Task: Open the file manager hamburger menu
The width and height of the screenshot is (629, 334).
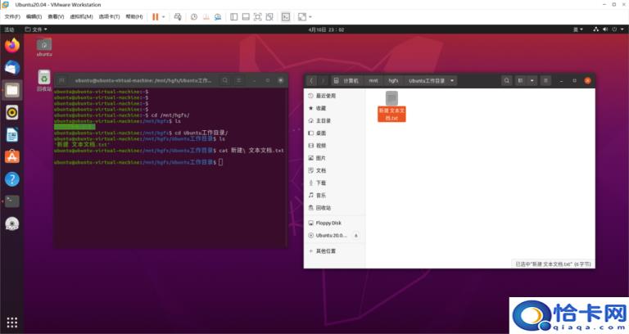Action: coord(546,80)
